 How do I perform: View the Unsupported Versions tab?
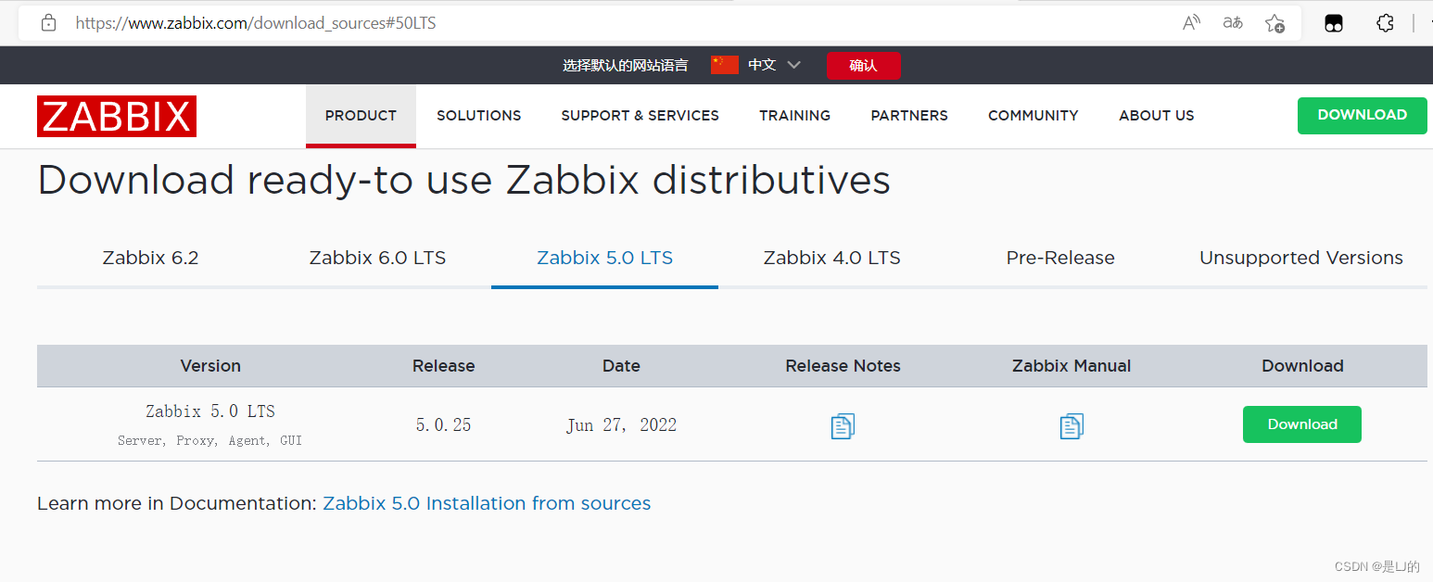click(x=1300, y=258)
